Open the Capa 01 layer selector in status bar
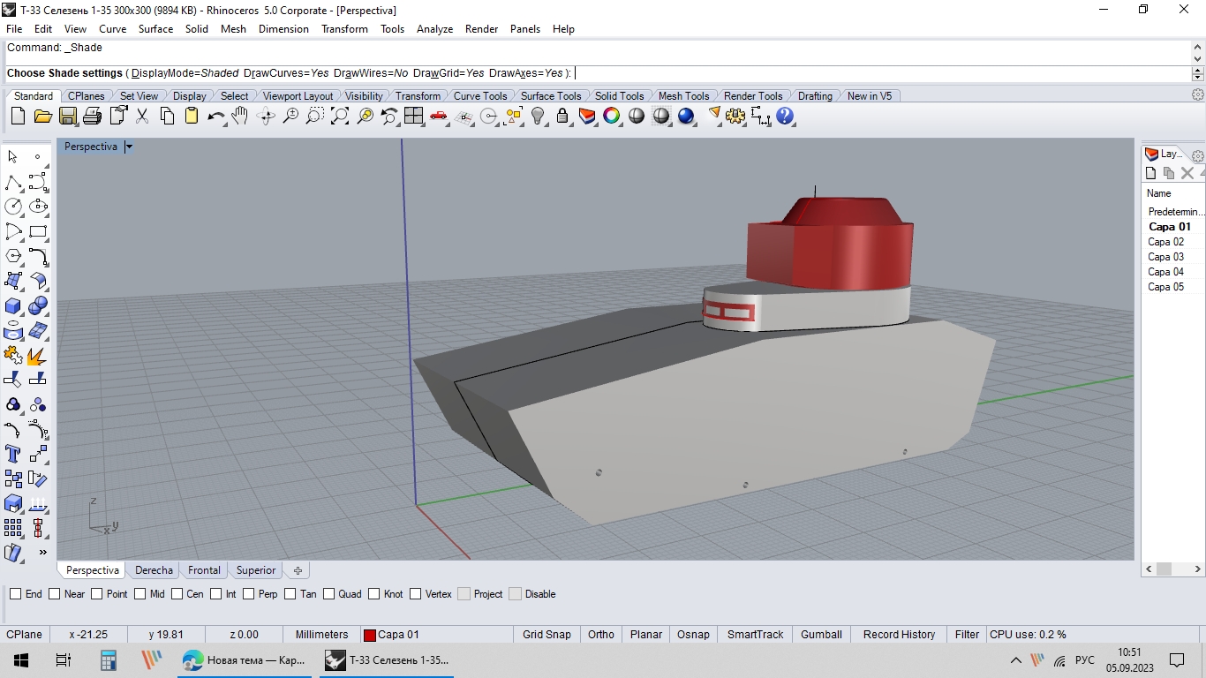 (398, 635)
